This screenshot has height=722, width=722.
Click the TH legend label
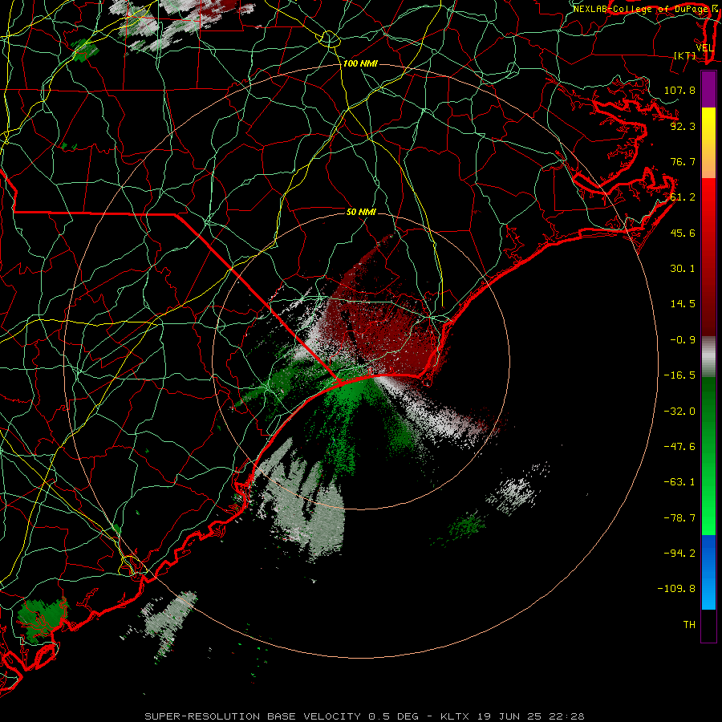coord(689,625)
